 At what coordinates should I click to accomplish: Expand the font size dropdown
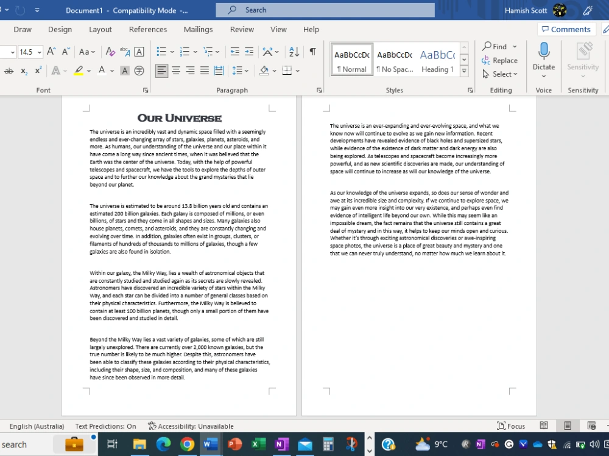(x=38, y=52)
